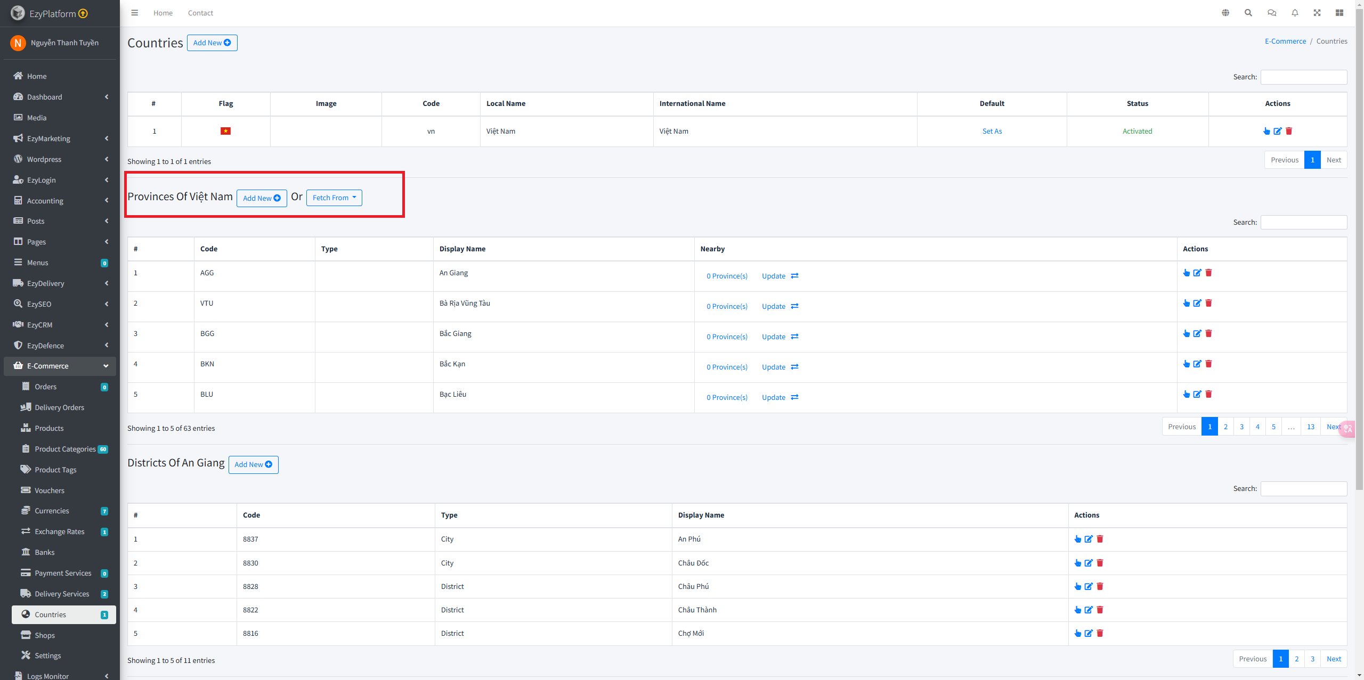This screenshot has height=680, width=1364.
Task: Add New district of An Giang
Action: pos(254,464)
